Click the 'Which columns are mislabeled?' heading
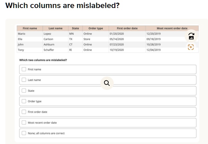Viewport: 208px width, 144px height. coord(62,6)
